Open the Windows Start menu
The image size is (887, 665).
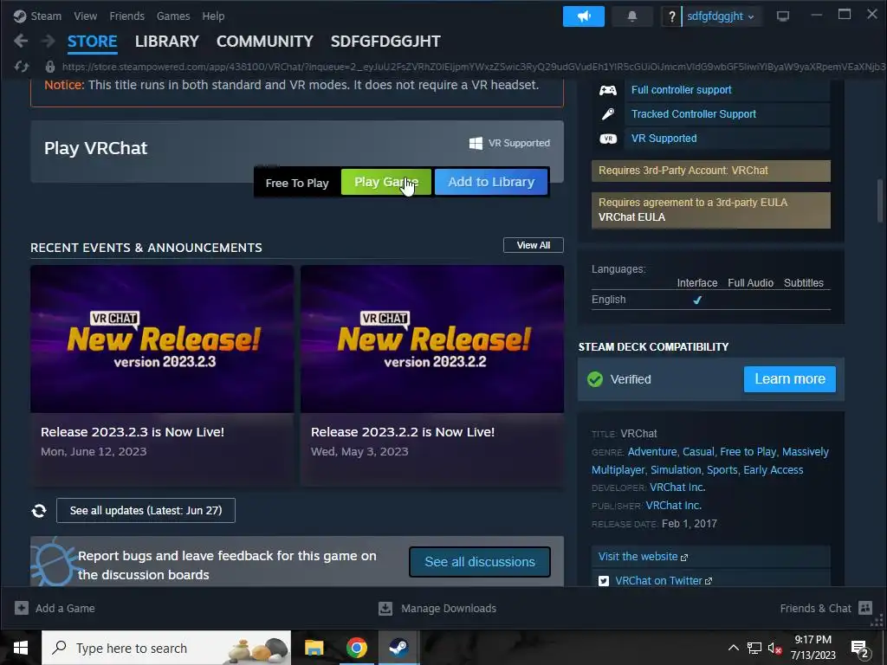[21, 648]
